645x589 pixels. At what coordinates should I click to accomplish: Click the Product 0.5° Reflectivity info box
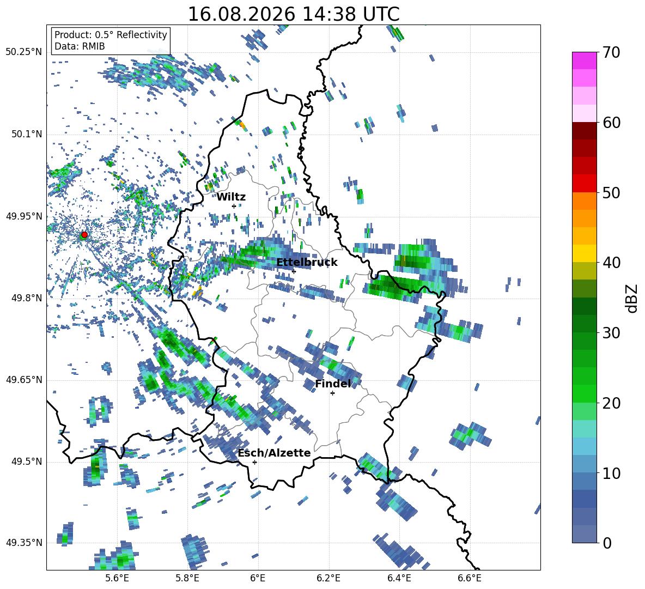click(111, 40)
